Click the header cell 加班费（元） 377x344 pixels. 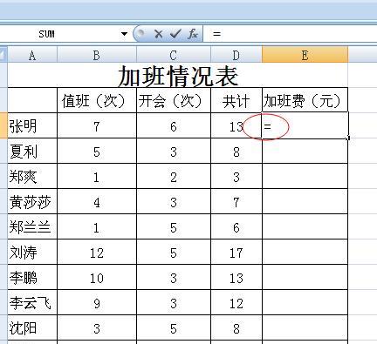[305, 100]
